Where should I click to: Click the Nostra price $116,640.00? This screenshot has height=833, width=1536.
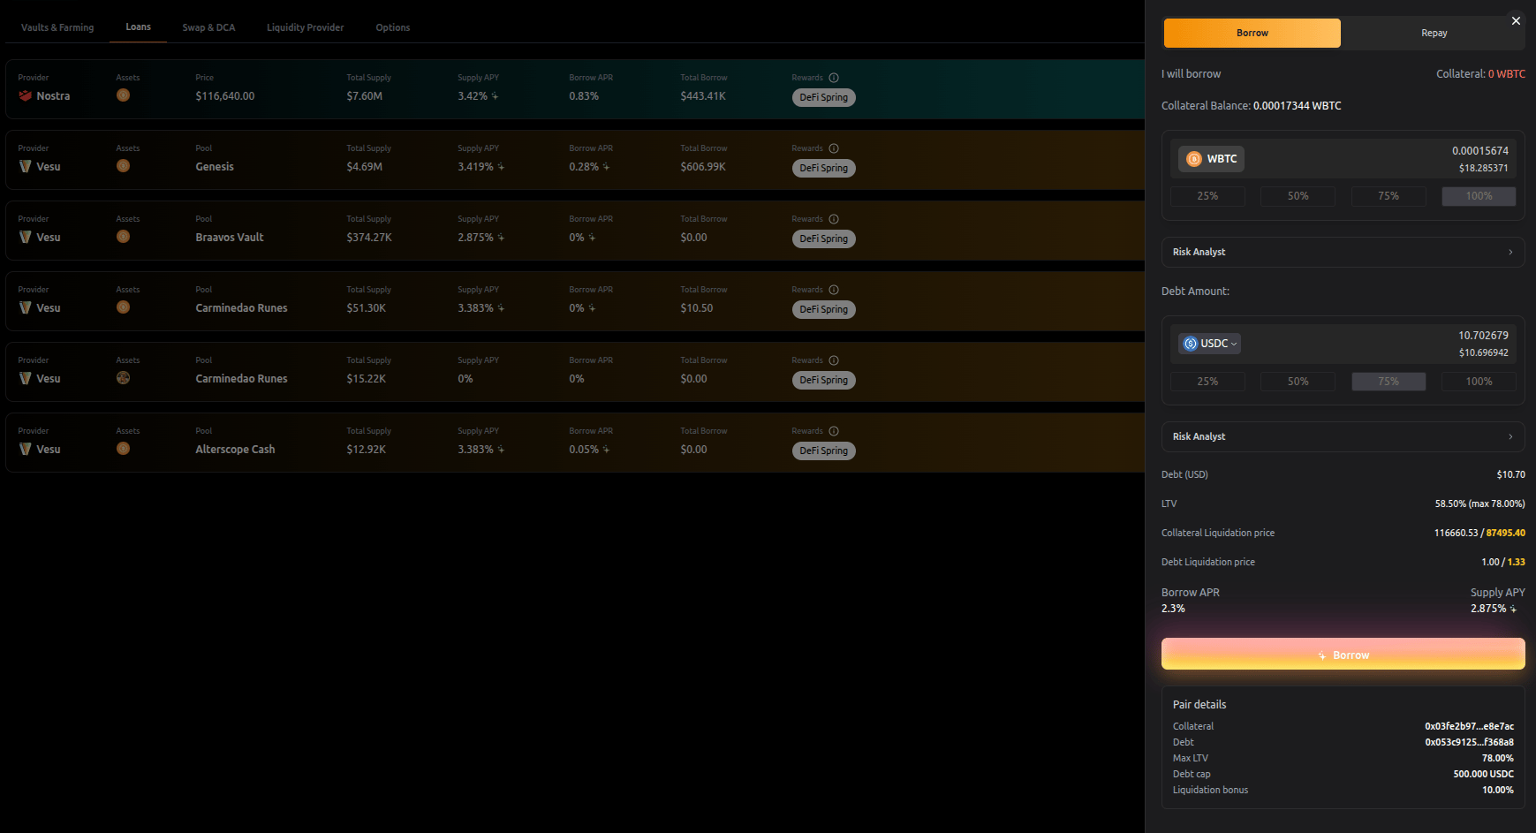pos(224,96)
